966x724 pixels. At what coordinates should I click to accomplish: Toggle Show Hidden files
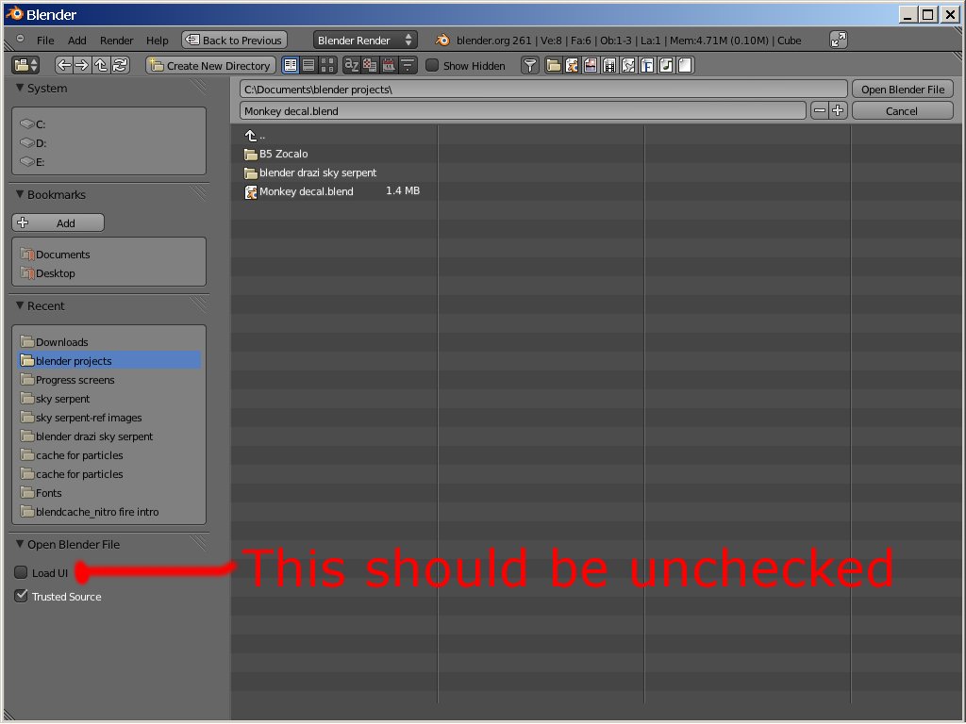(431, 64)
